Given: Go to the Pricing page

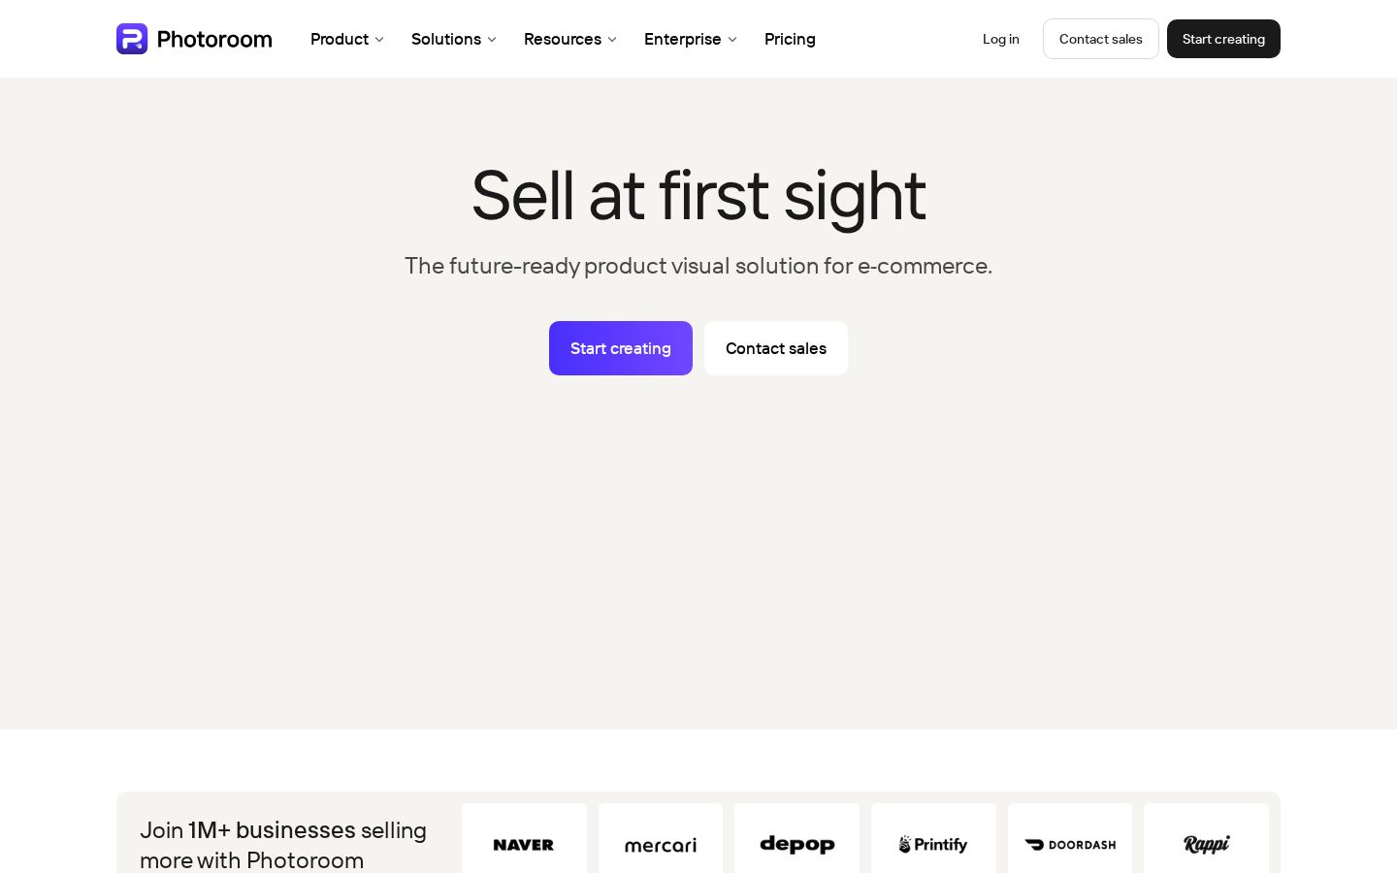Looking at the screenshot, I should point(790,39).
